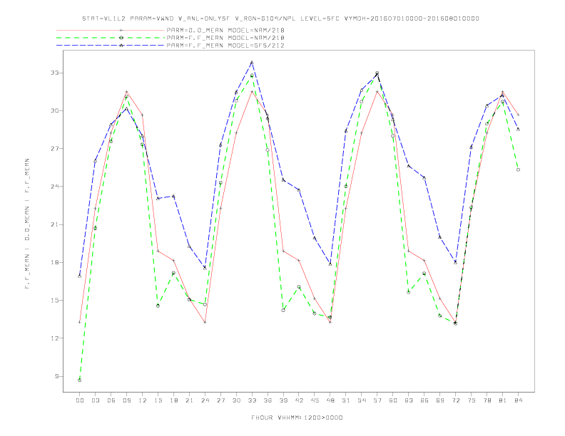Click y-axis tick label 9
Viewport: 565px width, 436px height.
(56, 376)
